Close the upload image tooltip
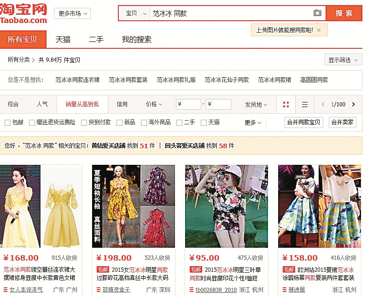Image resolution: width=367 pixels, height=297 pixels. (319, 30)
